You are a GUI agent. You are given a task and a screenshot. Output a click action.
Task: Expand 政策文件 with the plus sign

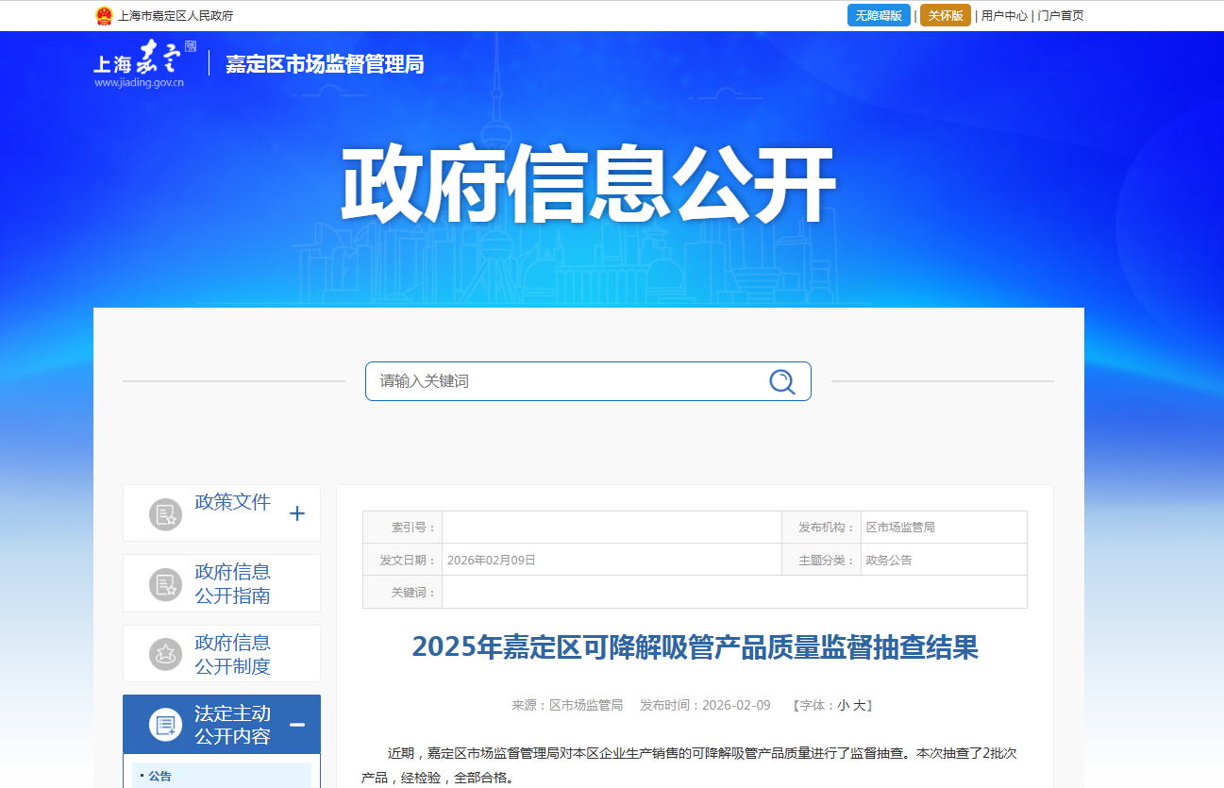point(297,513)
